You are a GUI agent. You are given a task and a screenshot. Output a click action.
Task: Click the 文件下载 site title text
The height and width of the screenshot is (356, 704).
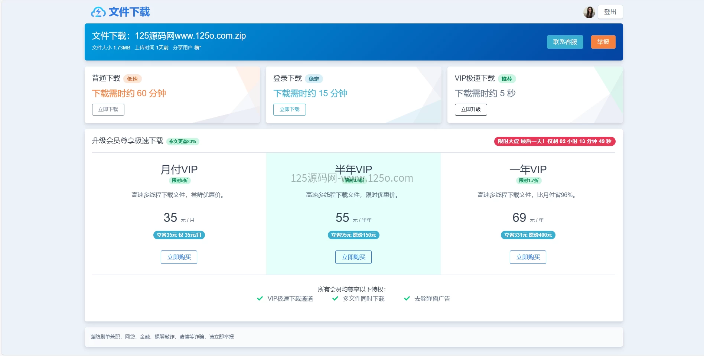pyautogui.click(x=129, y=12)
